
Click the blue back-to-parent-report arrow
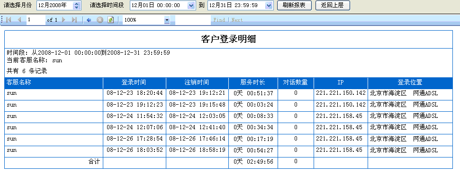(x=89, y=20)
